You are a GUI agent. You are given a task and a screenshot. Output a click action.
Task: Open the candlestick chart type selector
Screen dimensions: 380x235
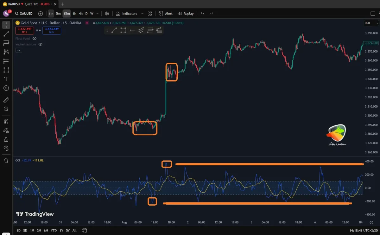[x=107, y=14]
